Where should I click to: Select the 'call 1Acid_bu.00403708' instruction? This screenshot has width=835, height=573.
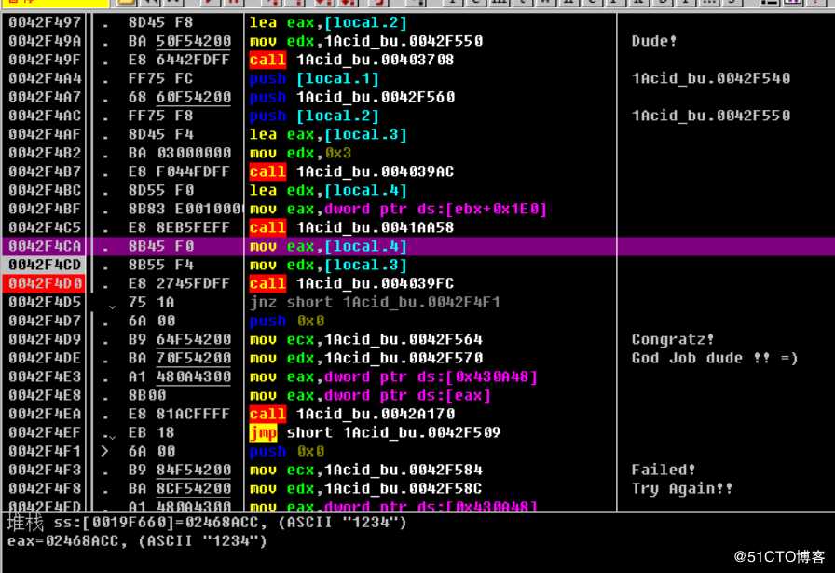(351, 60)
